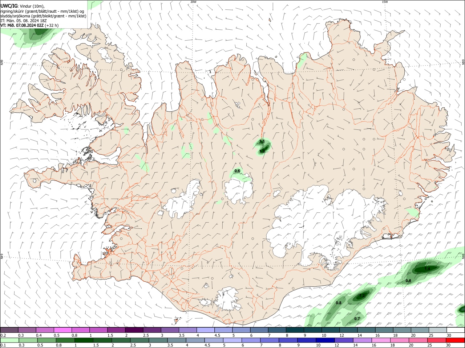Click the '15W' longitude label
The width and height of the screenshot is (465, 348).
pyautogui.click(x=385, y=2)
